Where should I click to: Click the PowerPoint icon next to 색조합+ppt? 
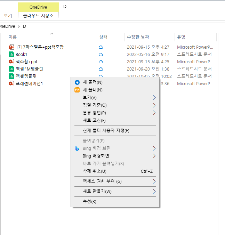tap(11, 62)
